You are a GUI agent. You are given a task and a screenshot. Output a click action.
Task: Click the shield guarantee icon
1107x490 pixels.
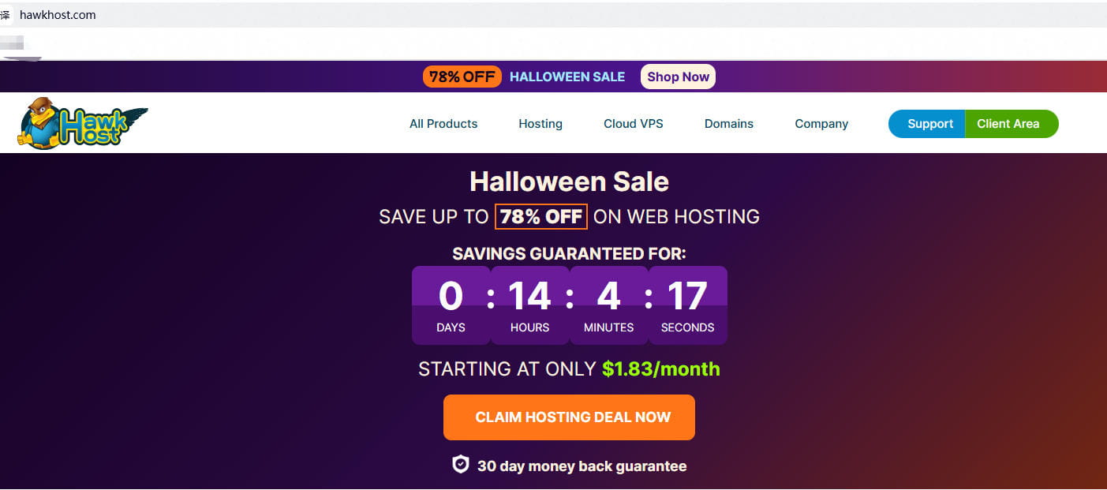(460, 465)
